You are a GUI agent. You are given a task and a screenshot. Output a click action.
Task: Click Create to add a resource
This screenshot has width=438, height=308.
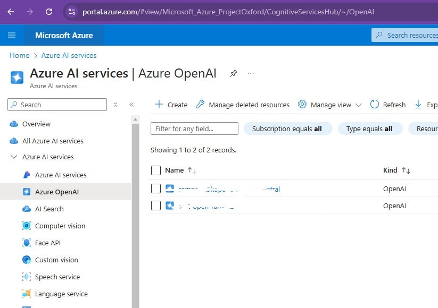click(171, 105)
